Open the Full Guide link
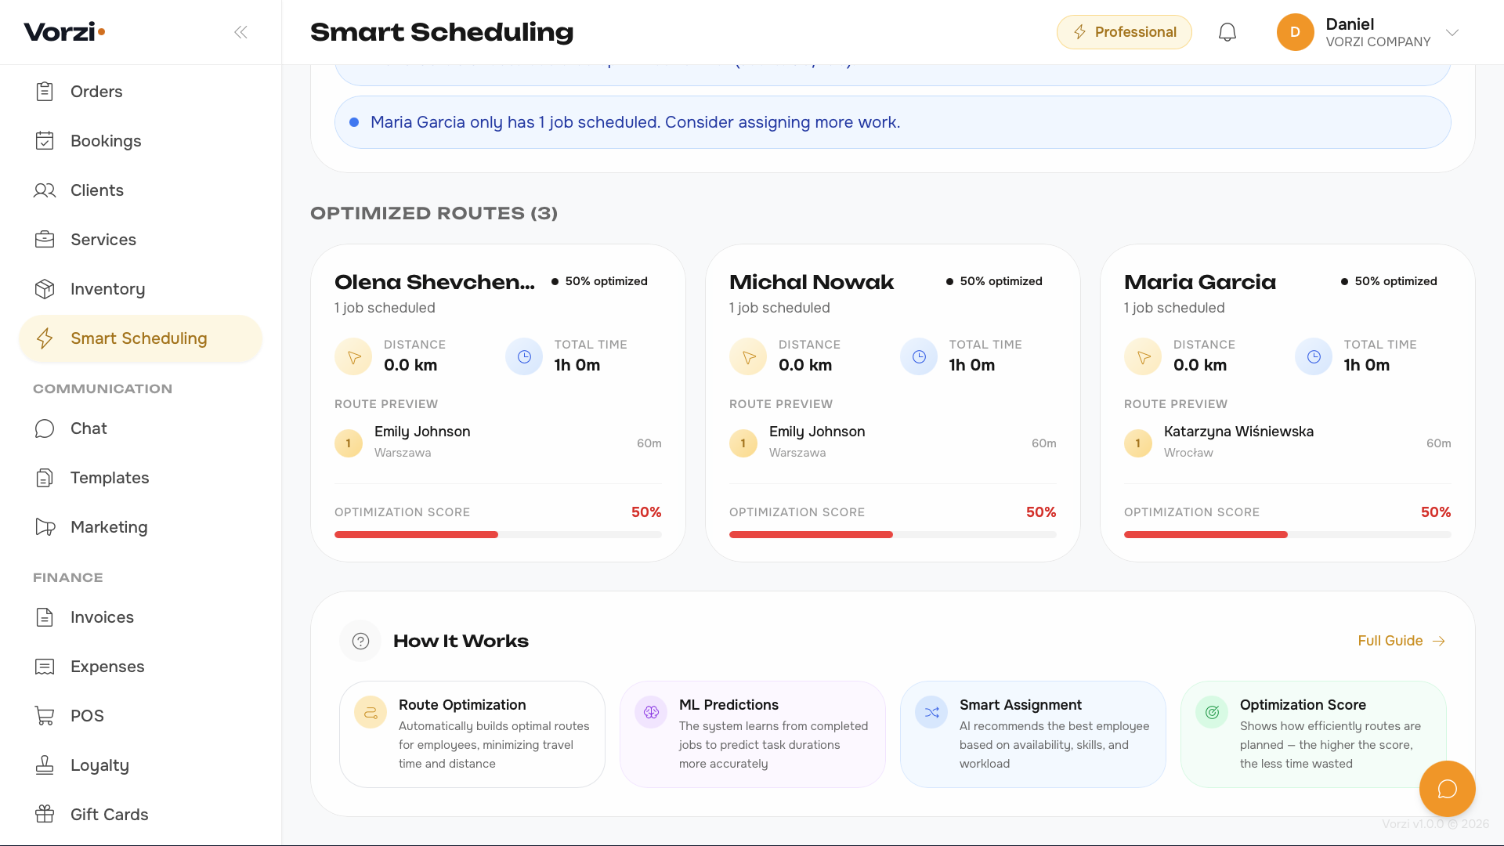The width and height of the screenshot is (1504, 846). click(x=1401, y=641)
